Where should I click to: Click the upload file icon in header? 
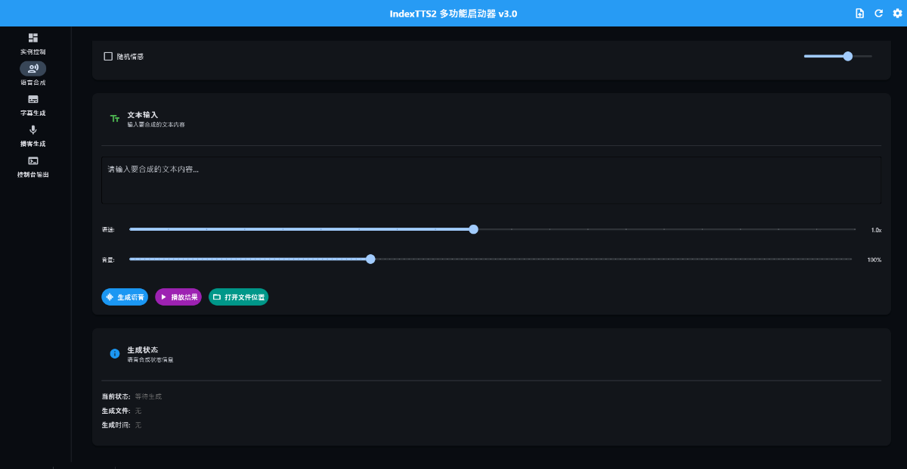859,14
